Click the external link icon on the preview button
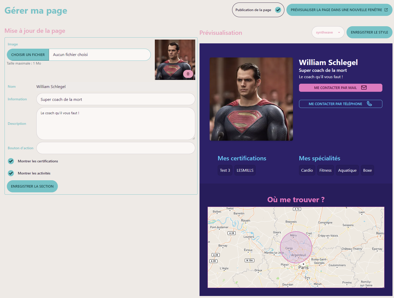The image size is (394, 298). 386,10
